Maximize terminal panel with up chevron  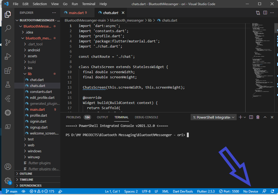coord(265,117)
